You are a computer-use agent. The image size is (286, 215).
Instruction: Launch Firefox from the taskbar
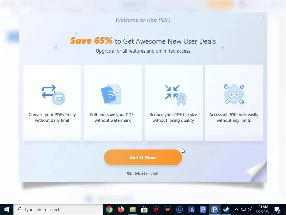(x=121, y=209)
